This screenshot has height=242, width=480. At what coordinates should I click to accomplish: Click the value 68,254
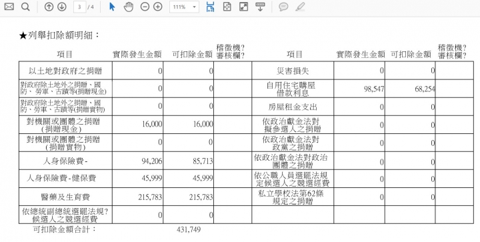coord(425,89)
